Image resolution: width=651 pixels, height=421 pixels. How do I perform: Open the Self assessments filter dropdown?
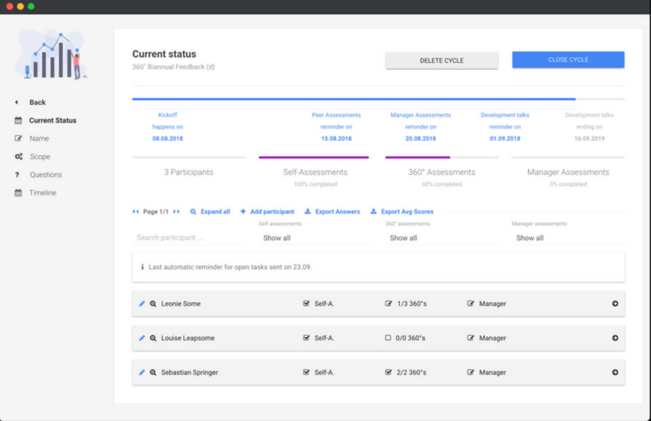click(315, 238)
